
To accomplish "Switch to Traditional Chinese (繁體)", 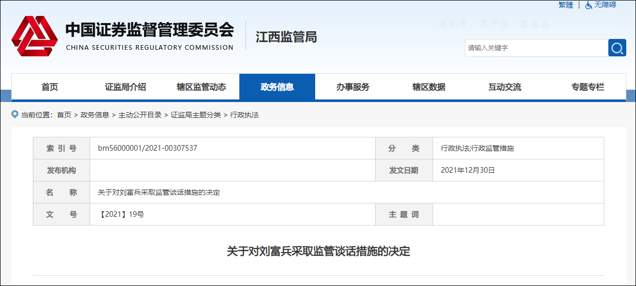I will (x=566, y=5).
